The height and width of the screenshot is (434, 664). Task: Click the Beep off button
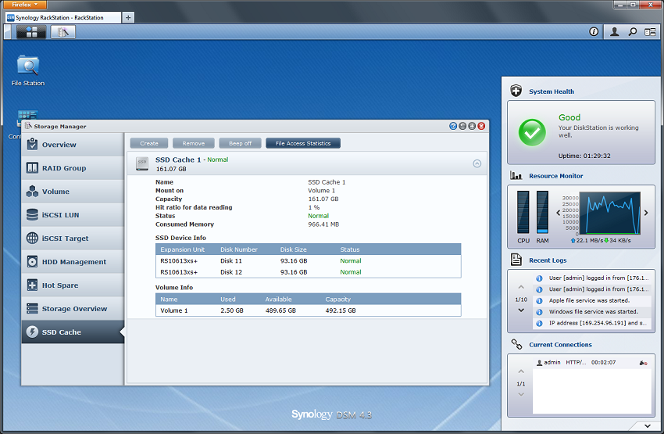pos(240,143)
